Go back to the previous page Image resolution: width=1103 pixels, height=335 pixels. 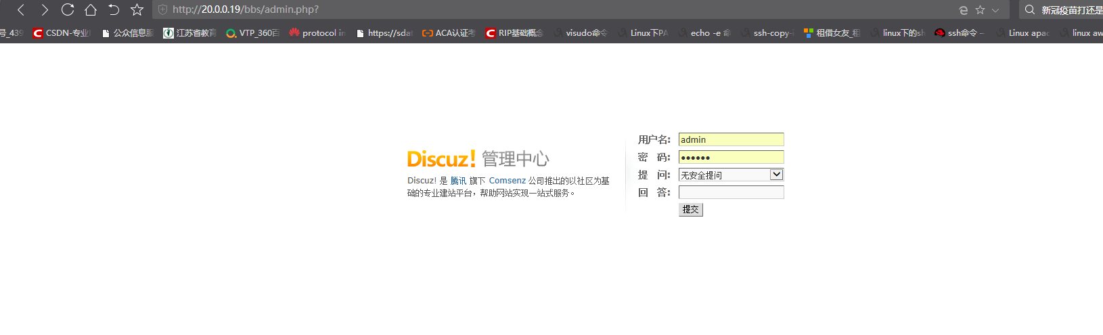tap(21, 9)
